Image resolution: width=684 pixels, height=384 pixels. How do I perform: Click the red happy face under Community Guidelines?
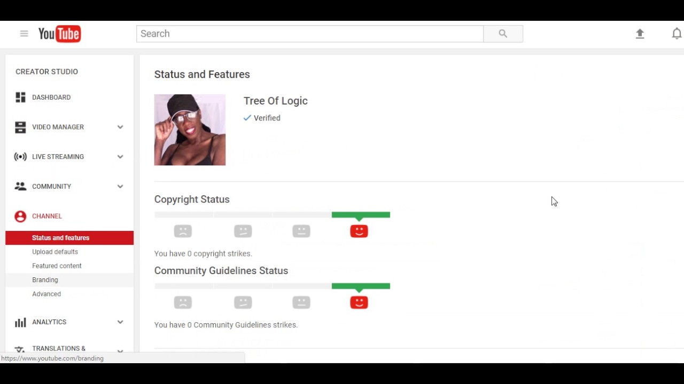[359, 302]
